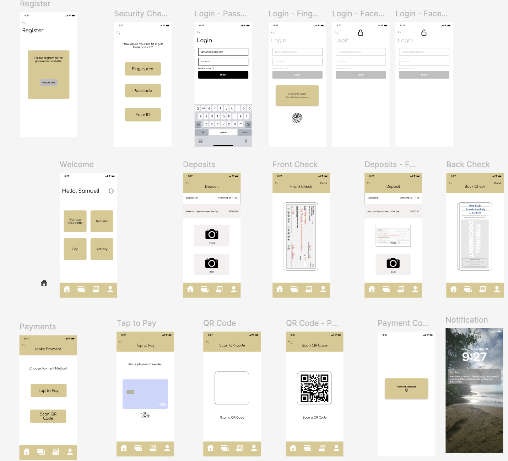508x461 pixels.
Task: Select the Welcome frame title label
Action: [x=77, y=164]
